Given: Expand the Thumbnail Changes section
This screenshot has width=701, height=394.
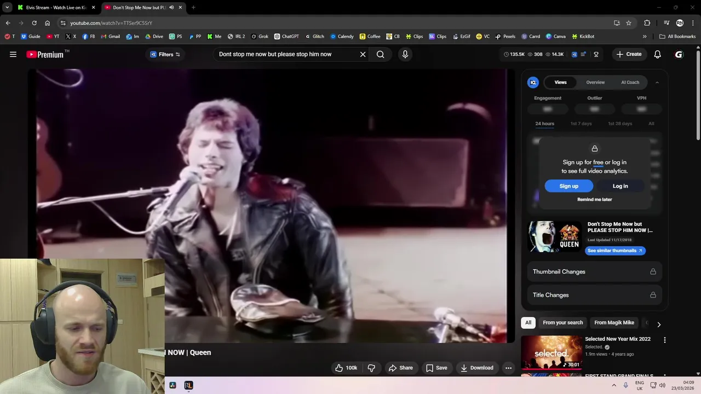Looking at the screenshot, I should pos(594,271).
